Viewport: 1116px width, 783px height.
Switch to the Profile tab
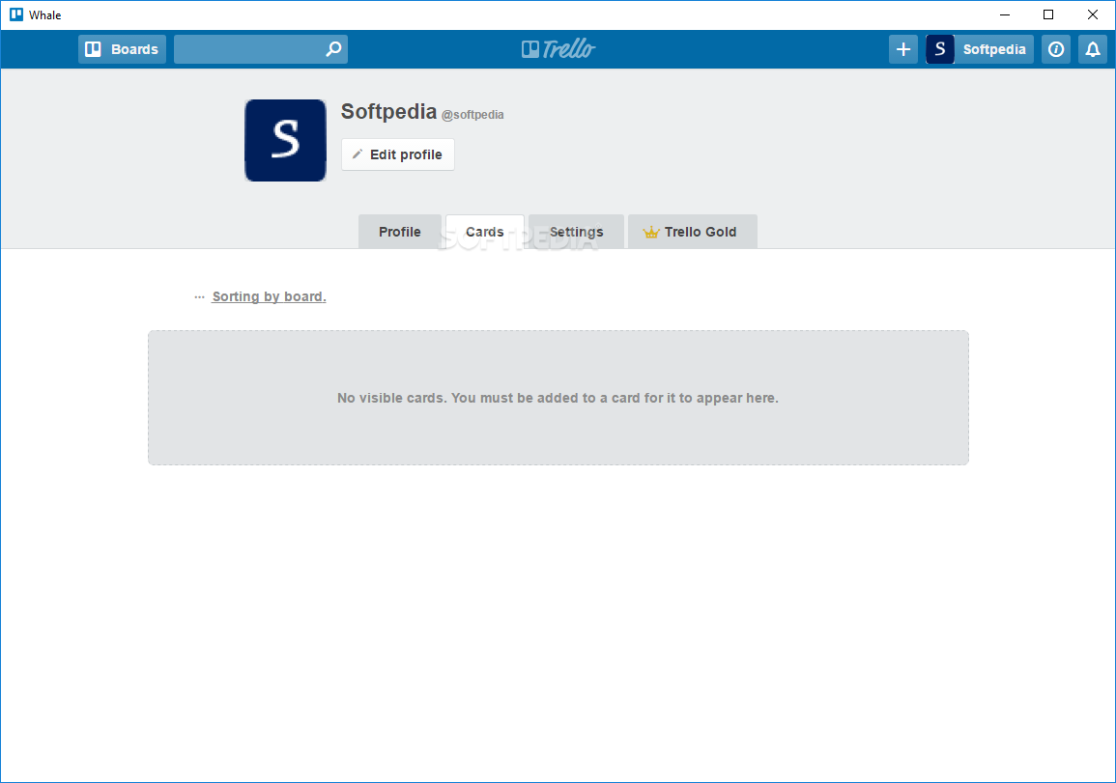[399, 232]
